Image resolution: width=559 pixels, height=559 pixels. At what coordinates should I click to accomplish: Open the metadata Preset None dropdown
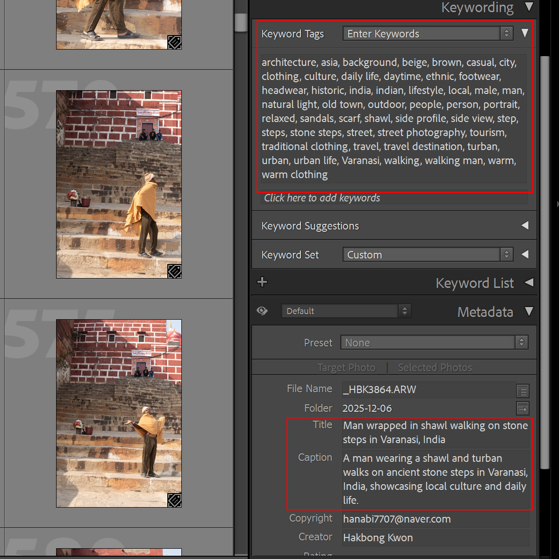[x=434, y=343]
